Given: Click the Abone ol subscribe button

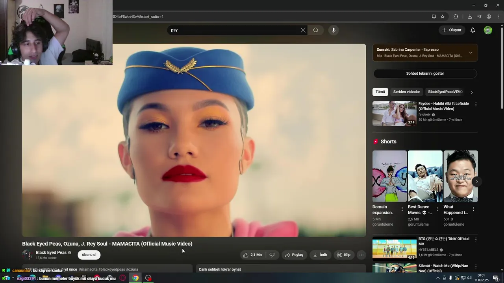Looking at the screenshot, I should coord(89,255).
